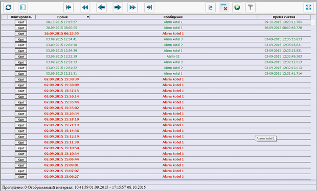
Task: Acknowledge the 03.09.2015 12:31:31 alarm
Action: click(x=21, y=74)
